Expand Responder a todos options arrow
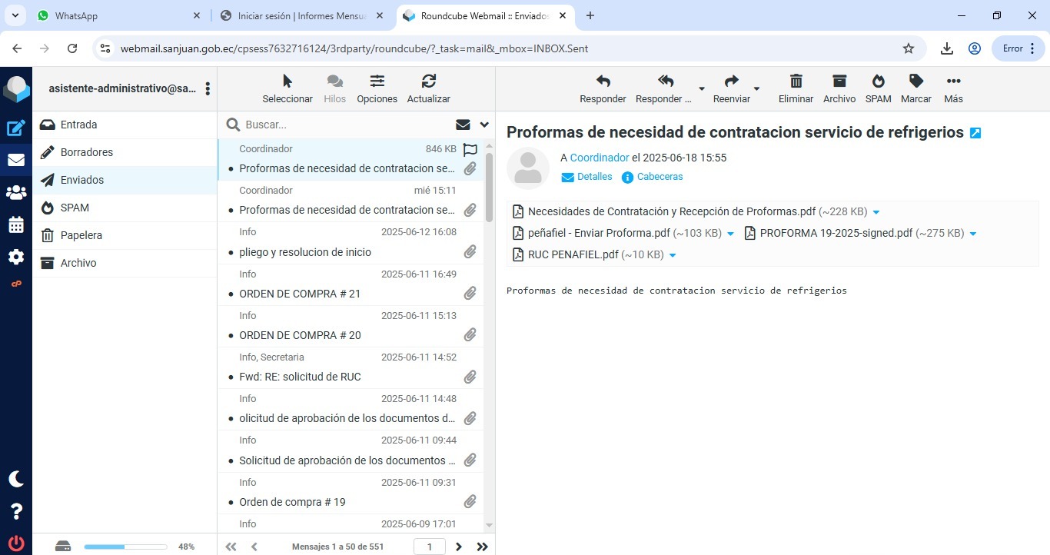This screenshot has height=555, width=1050. tap(701, 88)
